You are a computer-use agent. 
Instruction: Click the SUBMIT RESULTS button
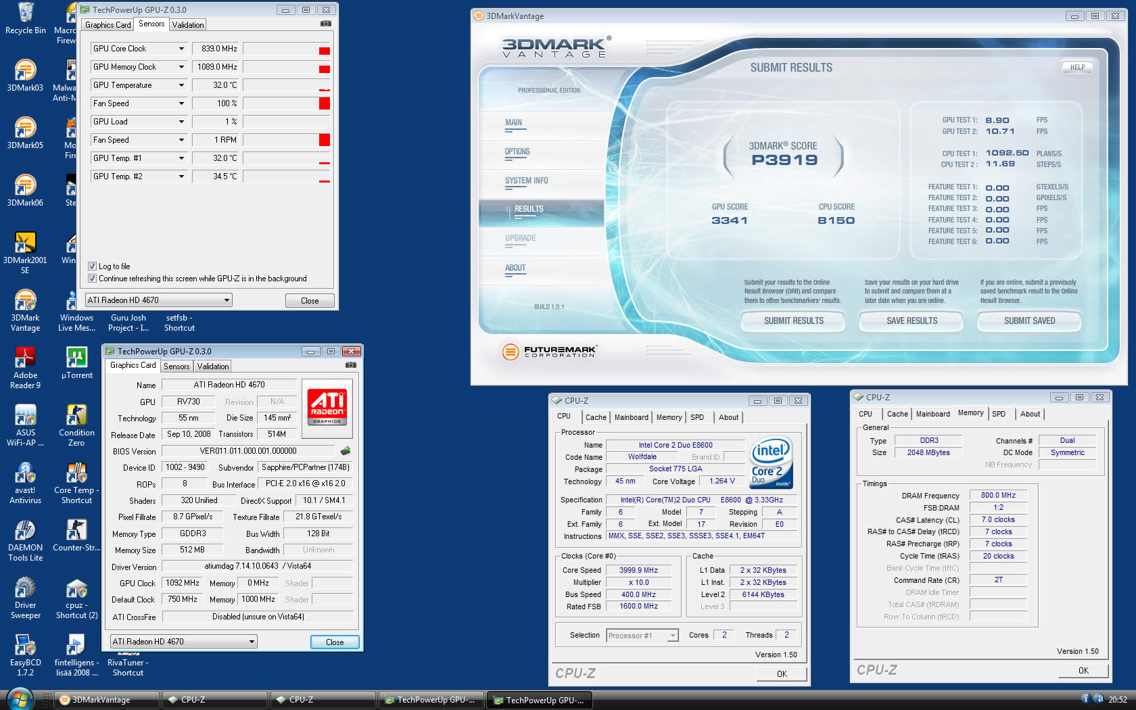[x=793, y=321]
